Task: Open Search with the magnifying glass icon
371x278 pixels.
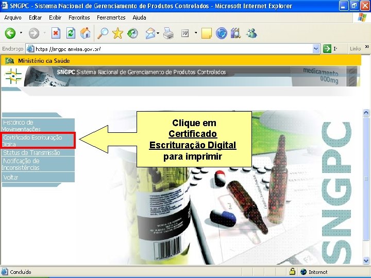Action: click(103, 33)
